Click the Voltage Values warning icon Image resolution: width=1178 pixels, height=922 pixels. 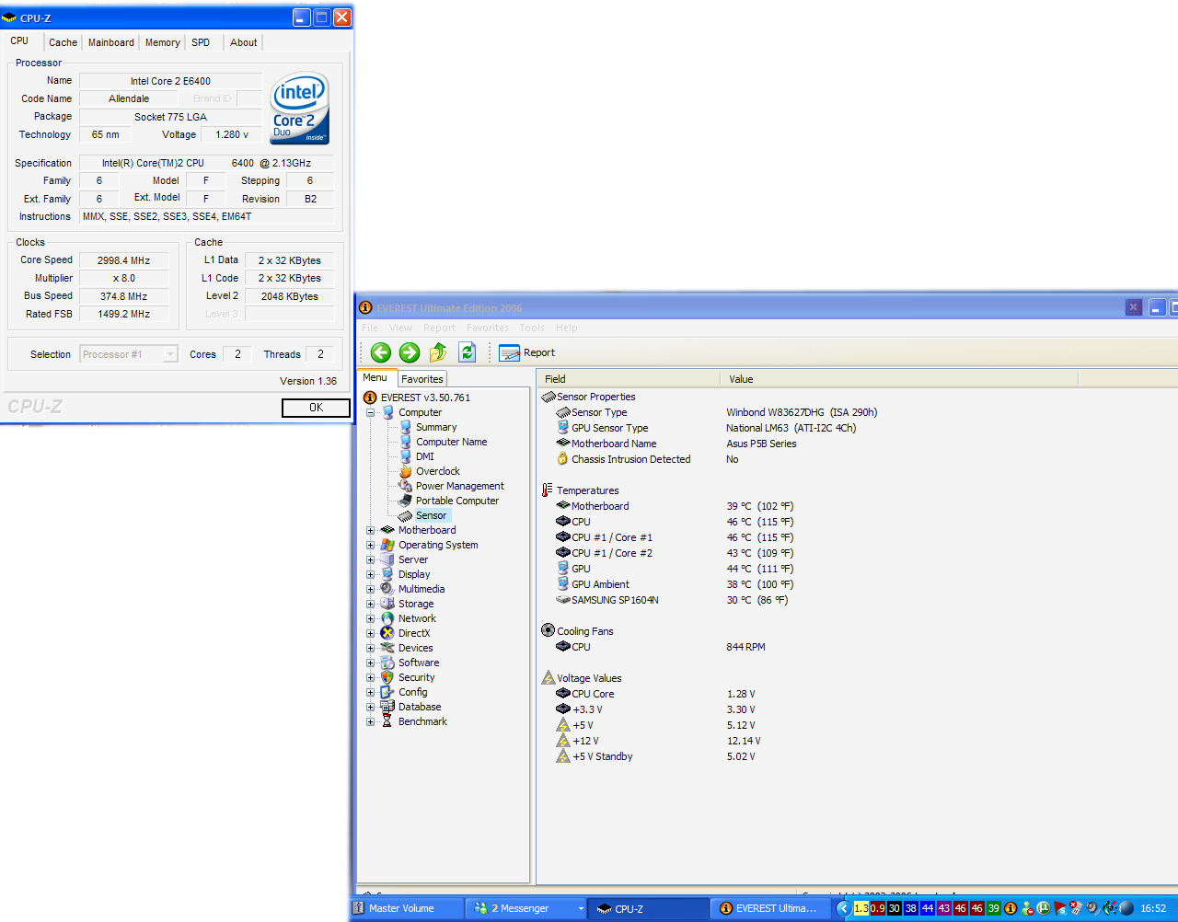click(549, 678)
